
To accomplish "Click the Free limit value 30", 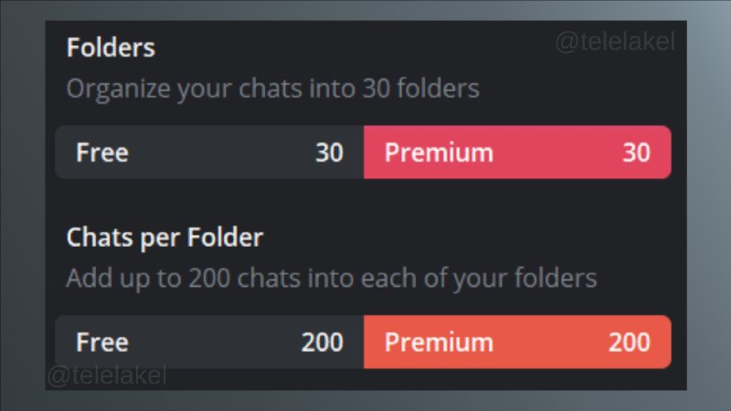I will pos(329,153).
